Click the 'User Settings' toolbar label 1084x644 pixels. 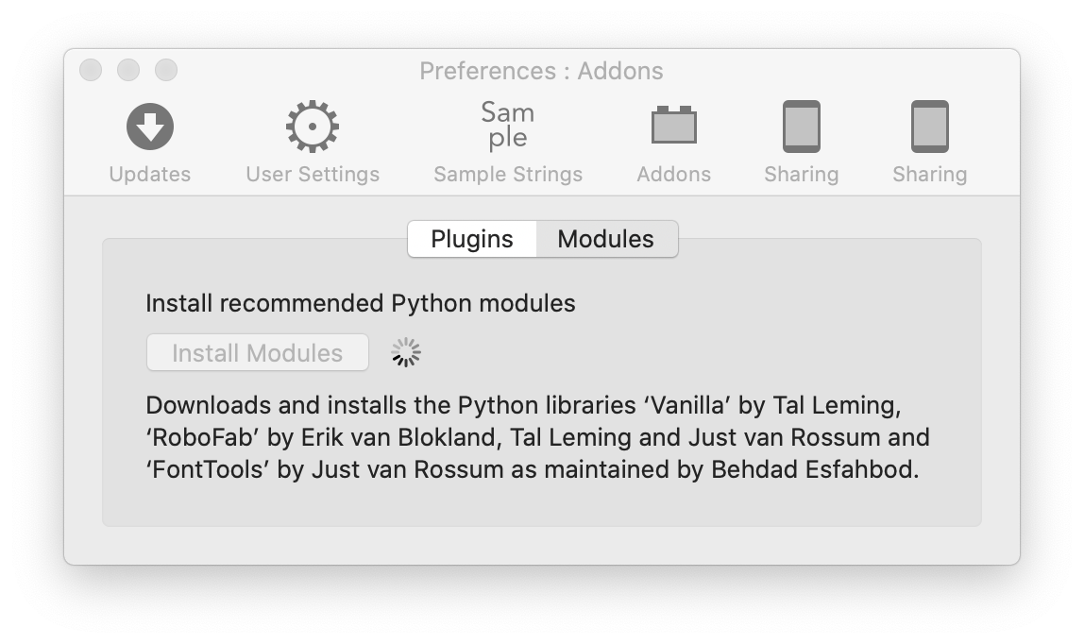(313, 175)
